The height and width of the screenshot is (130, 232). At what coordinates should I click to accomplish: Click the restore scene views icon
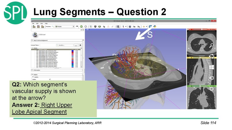pyautogui.click(x=138, y=27)
